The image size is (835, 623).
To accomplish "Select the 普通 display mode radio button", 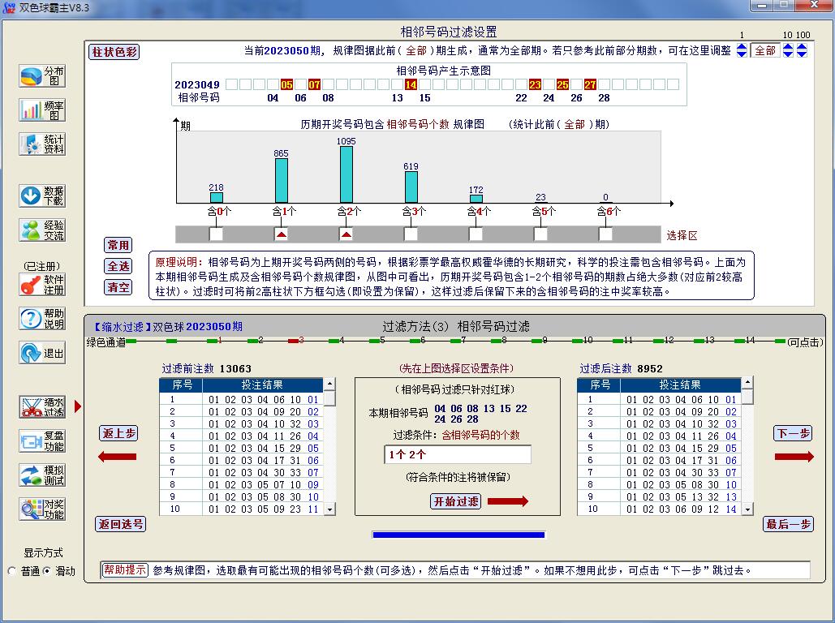I will pyautogui.click(x=12, y=571).
